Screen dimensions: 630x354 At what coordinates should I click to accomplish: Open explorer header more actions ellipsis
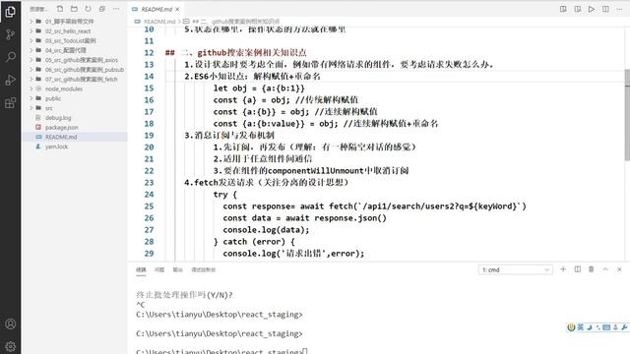116,9
